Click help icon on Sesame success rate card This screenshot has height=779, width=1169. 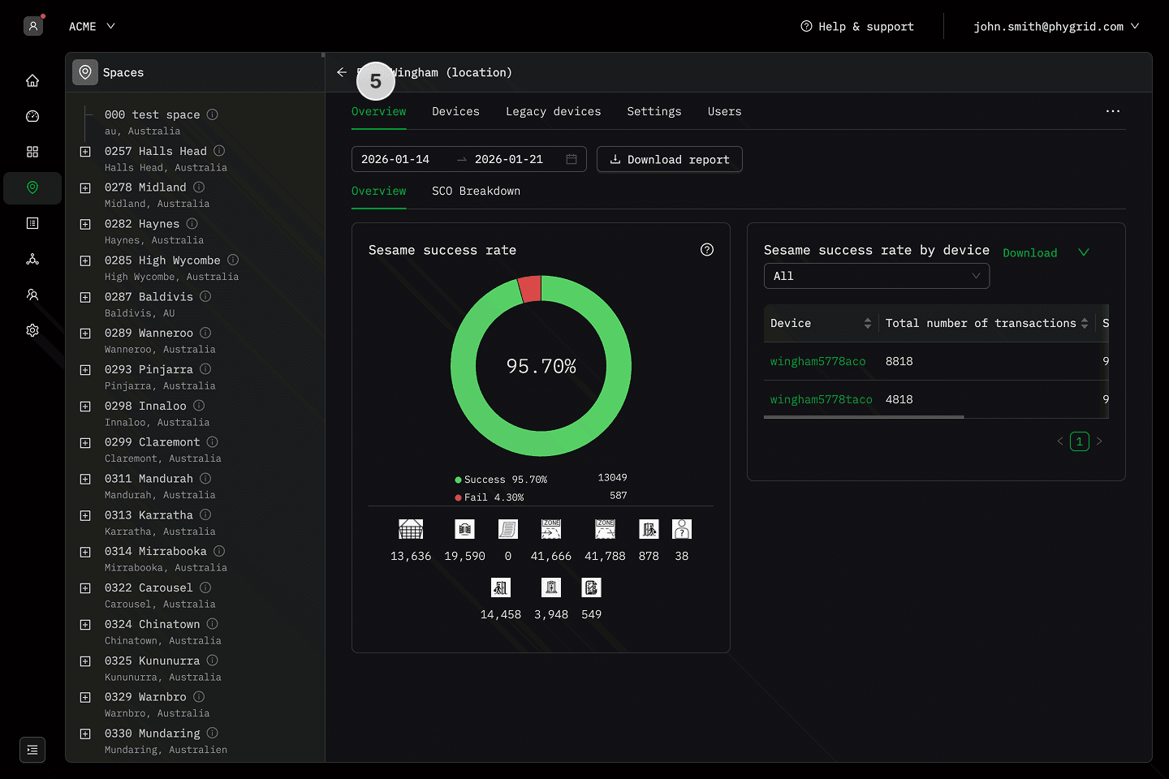pos(707,250)
